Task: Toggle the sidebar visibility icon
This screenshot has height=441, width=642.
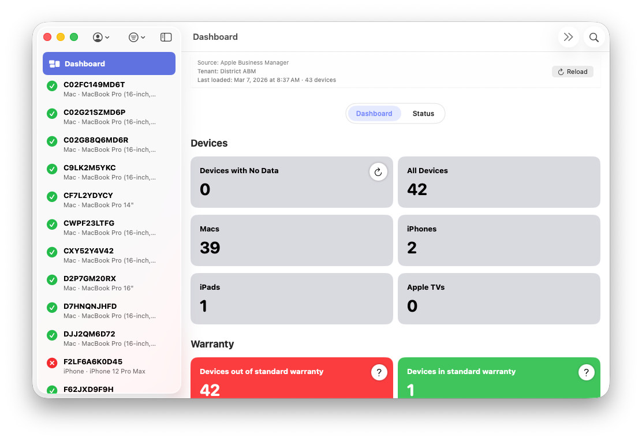Action: pyautogui.click(x=166, y=36)
